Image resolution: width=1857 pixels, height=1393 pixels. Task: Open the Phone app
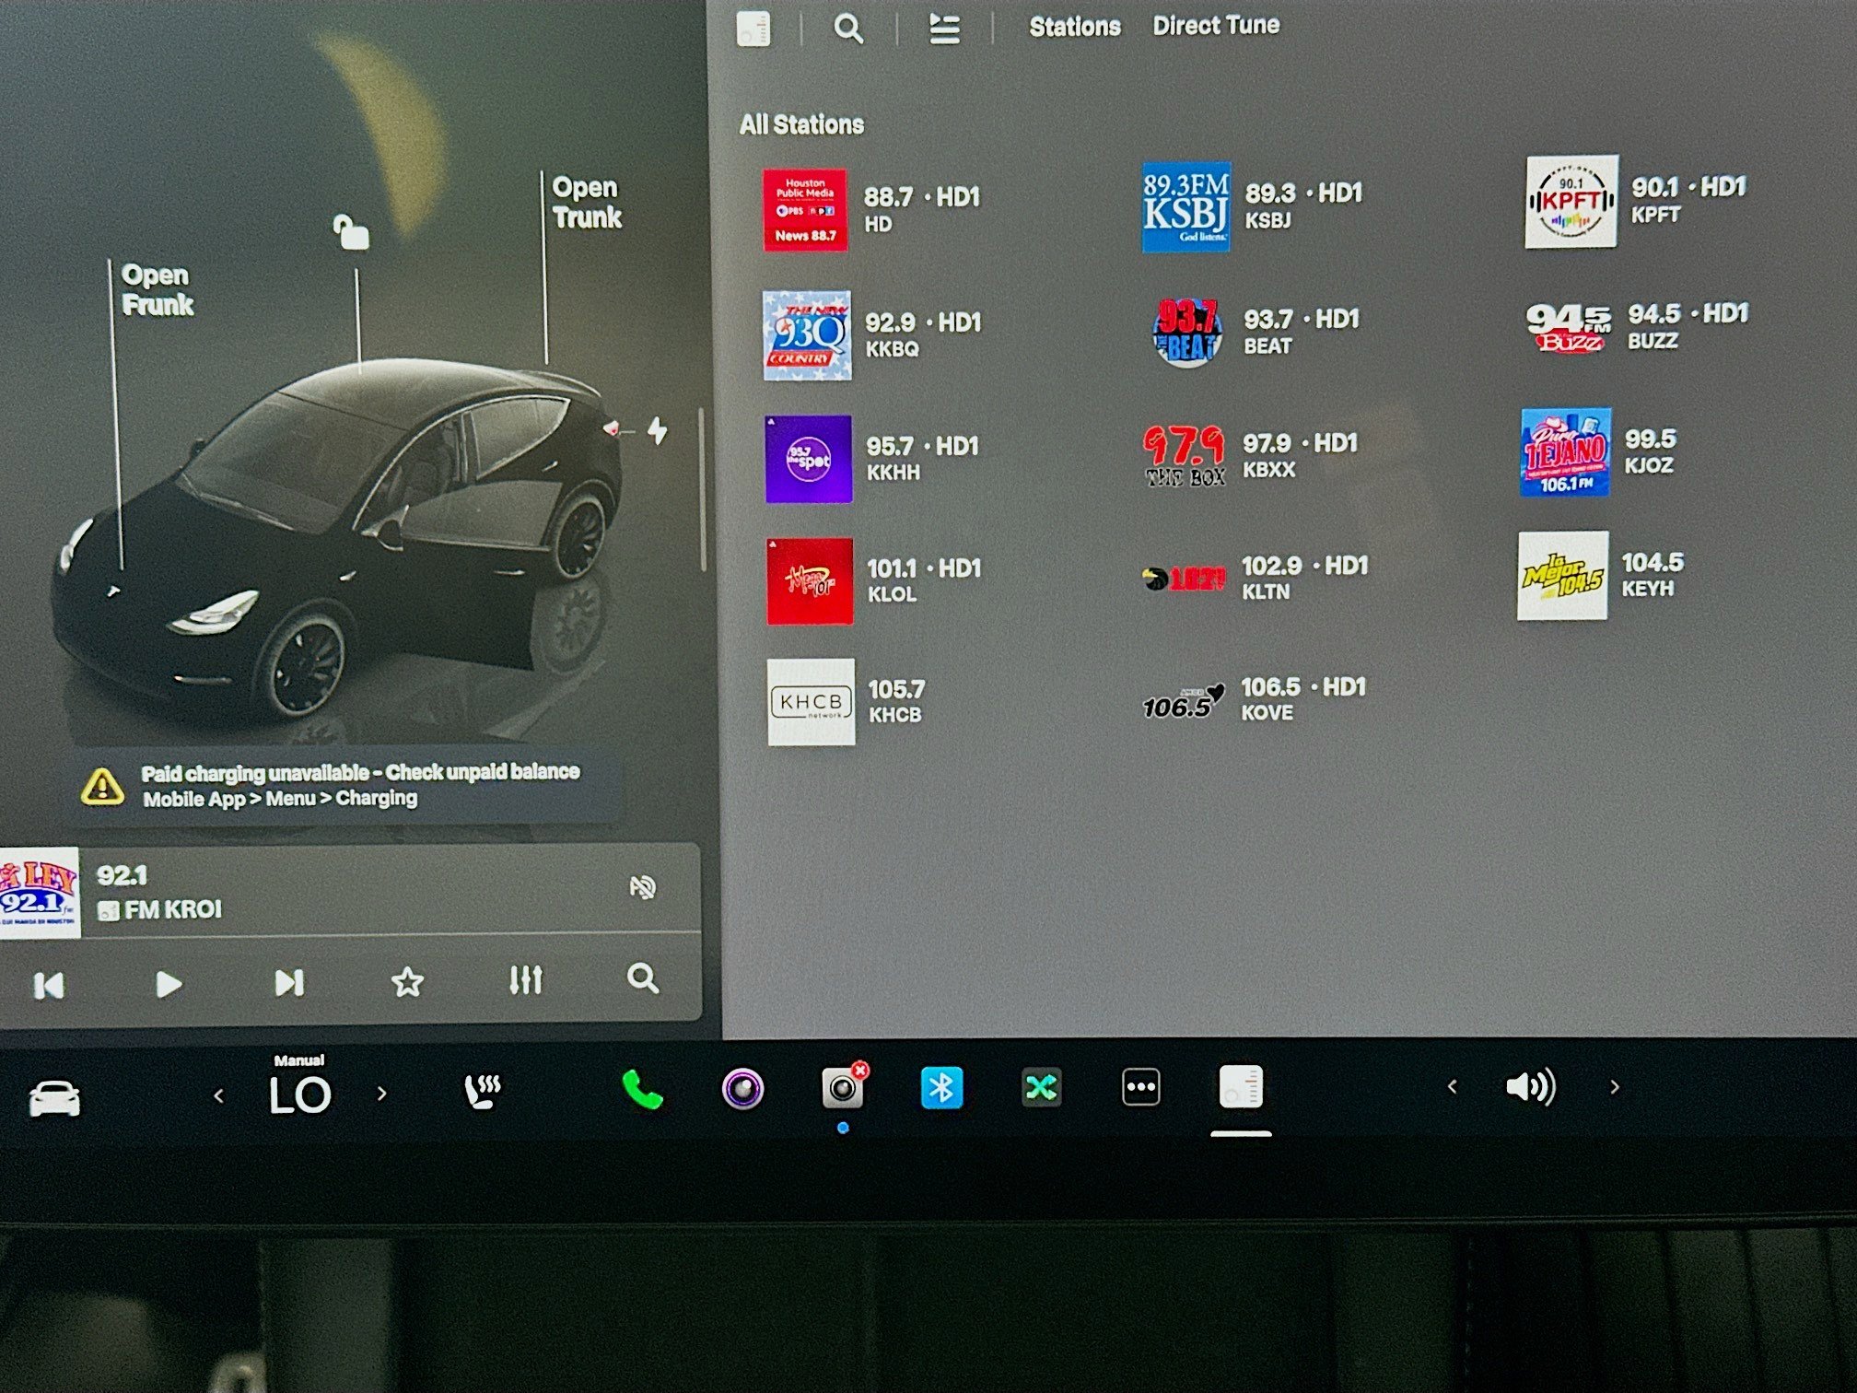pos(642,1090)
